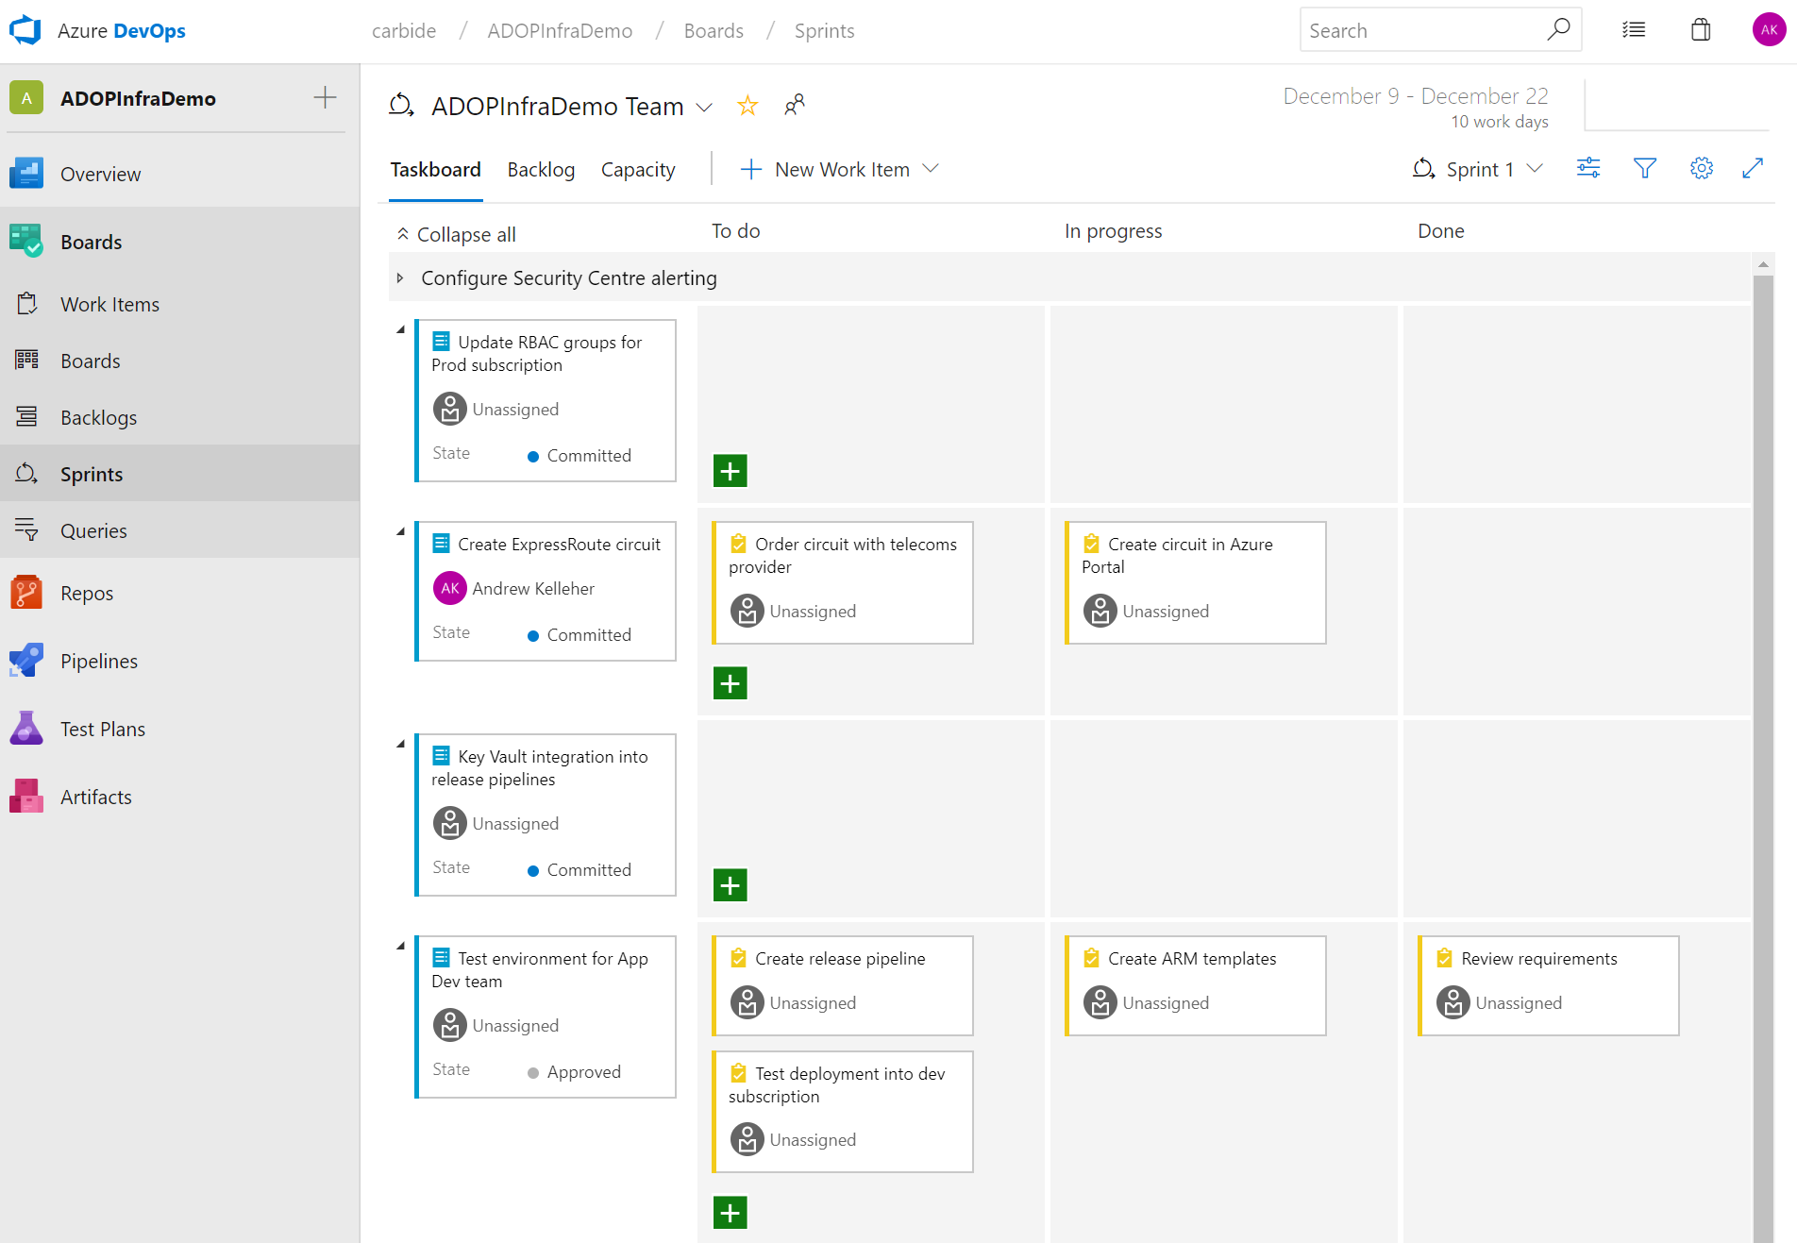1797x1243 pixels.
Task: Favorite the team with star icon
Action: pyautogui.click(x=747, y=106)
